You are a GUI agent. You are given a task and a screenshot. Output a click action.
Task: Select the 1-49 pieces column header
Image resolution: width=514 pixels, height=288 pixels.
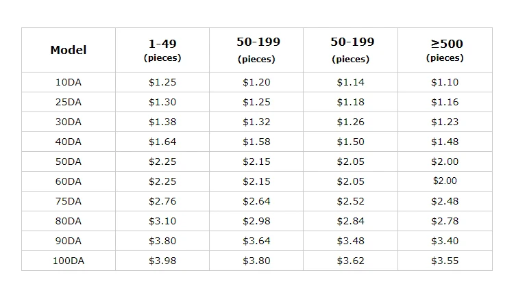pos(162,50)
